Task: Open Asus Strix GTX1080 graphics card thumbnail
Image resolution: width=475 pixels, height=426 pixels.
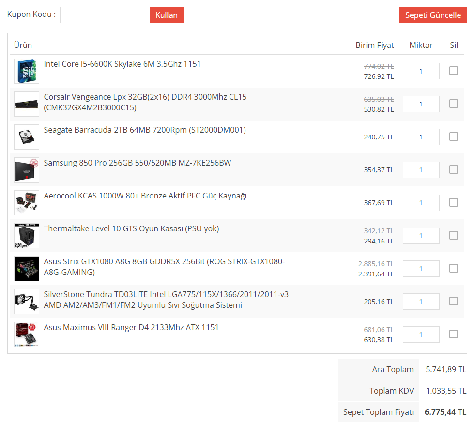Action: 27,269
